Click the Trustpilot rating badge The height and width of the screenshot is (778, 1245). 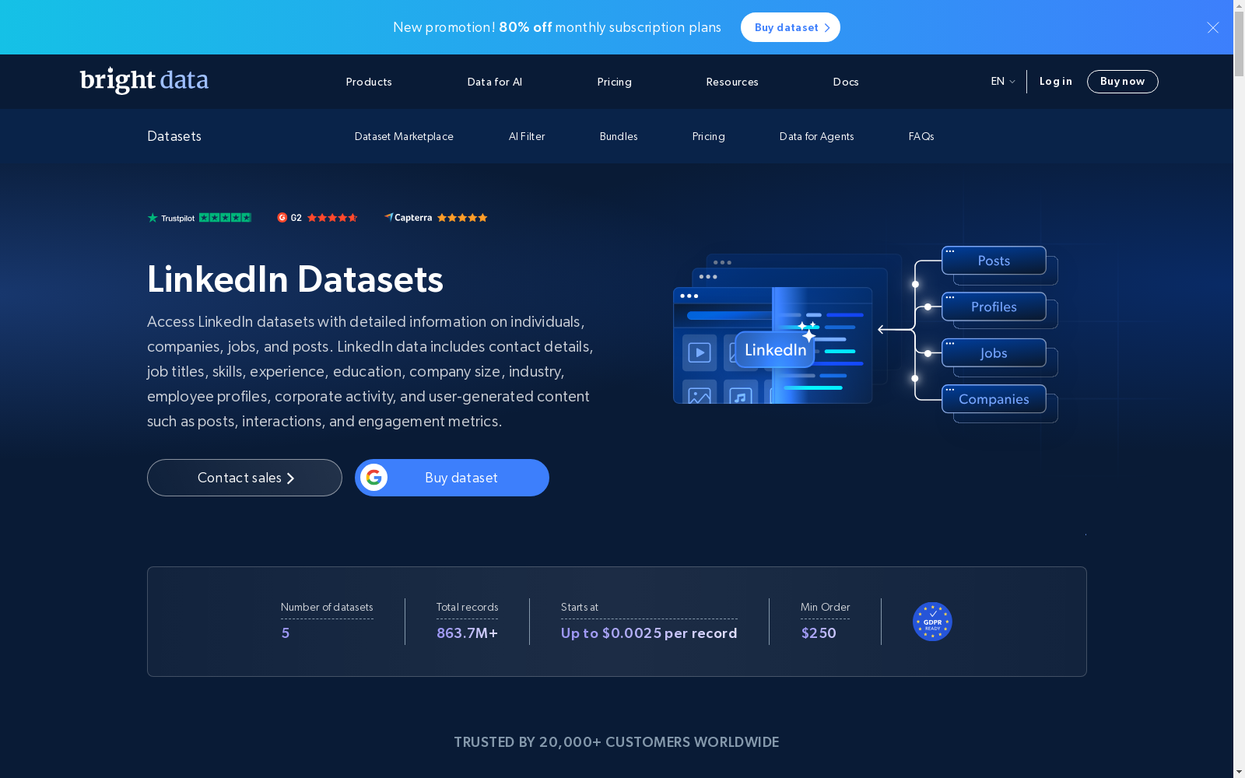(x=199, y=218)
